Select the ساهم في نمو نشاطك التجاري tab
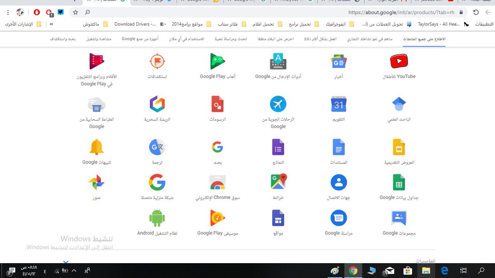Image resolution: width=495 pixels, height=278 pixels. click(370, 39)
